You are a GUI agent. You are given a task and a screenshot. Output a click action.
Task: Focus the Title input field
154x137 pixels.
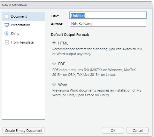click(108, 15)
